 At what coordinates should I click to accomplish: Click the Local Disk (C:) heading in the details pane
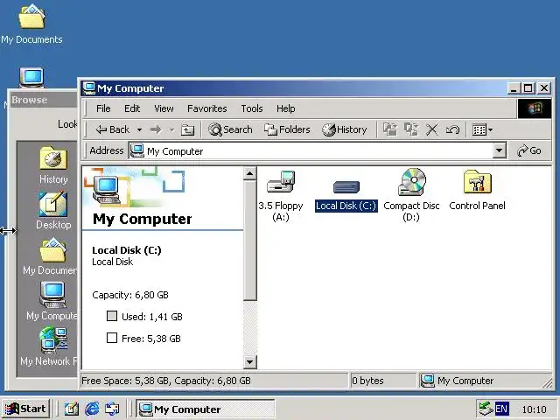click(x=127, y=250)
